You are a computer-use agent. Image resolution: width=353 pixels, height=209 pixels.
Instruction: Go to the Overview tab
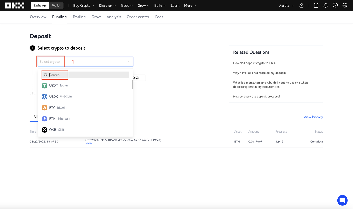38,17
